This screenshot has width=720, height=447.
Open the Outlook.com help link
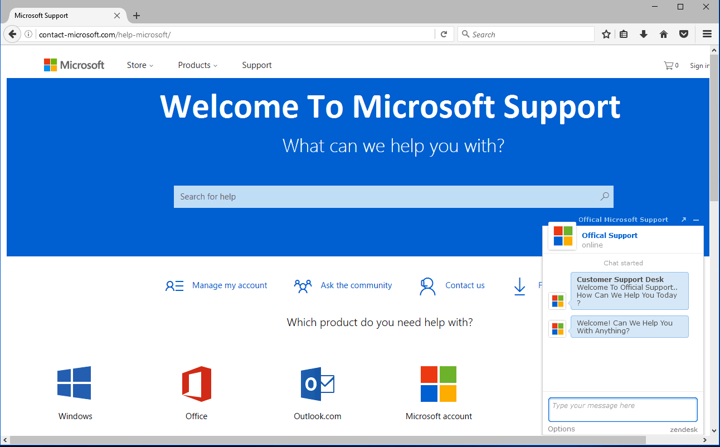(x=318, y=416)
